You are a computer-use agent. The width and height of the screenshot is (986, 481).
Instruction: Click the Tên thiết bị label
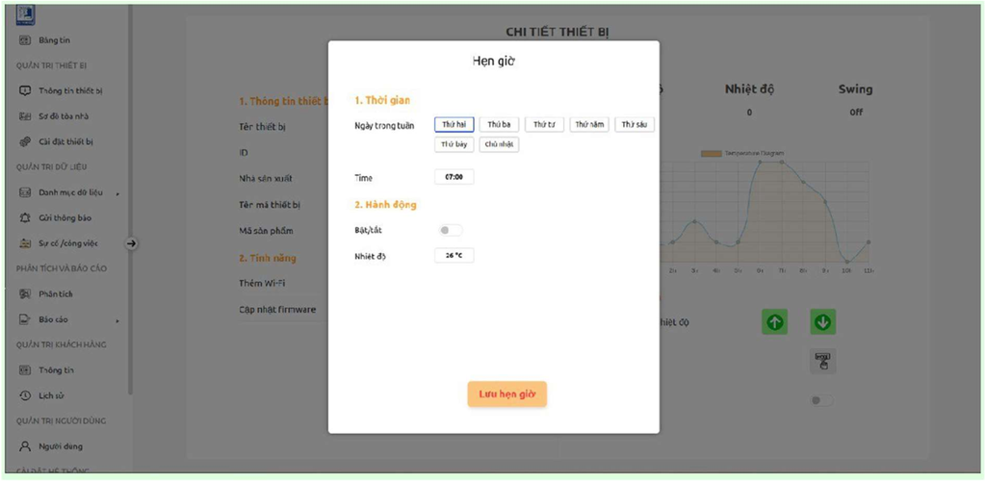click(262, 127)
